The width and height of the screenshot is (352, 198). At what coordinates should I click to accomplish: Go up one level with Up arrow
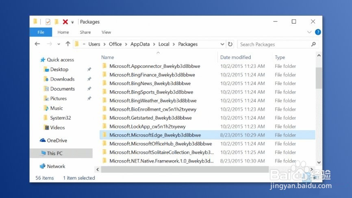[68, 44]
